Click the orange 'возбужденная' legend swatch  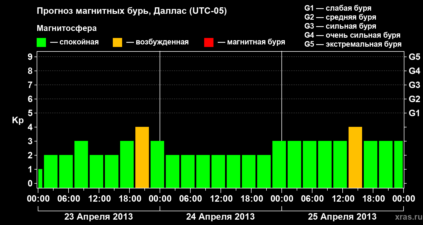click(x=117, y=42)
